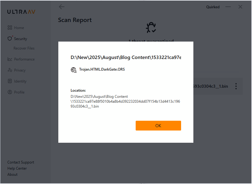Go back using the left arrow
252x184 pixels.
point(62,7)
